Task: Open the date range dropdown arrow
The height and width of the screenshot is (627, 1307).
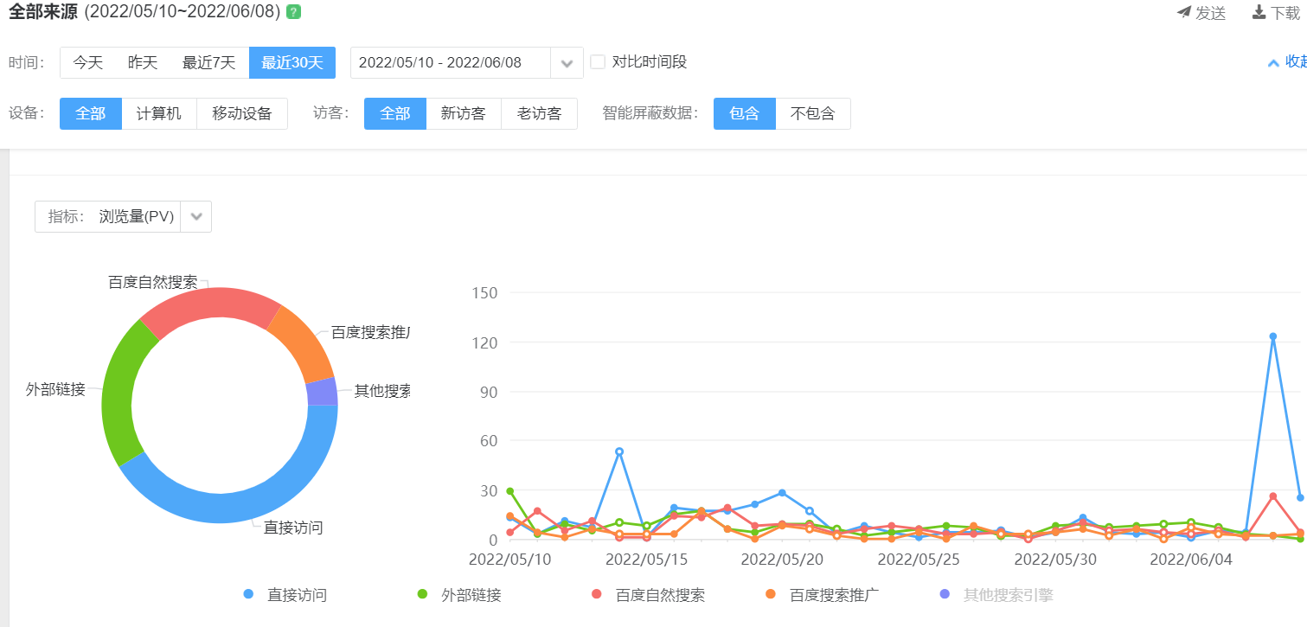Action: (567, 63)
